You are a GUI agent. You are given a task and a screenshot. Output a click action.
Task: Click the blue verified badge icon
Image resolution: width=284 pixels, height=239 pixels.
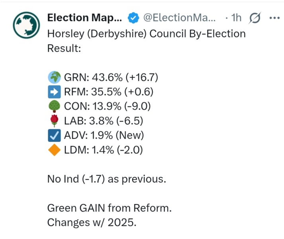pyautogui.click(x=133, y=18)
